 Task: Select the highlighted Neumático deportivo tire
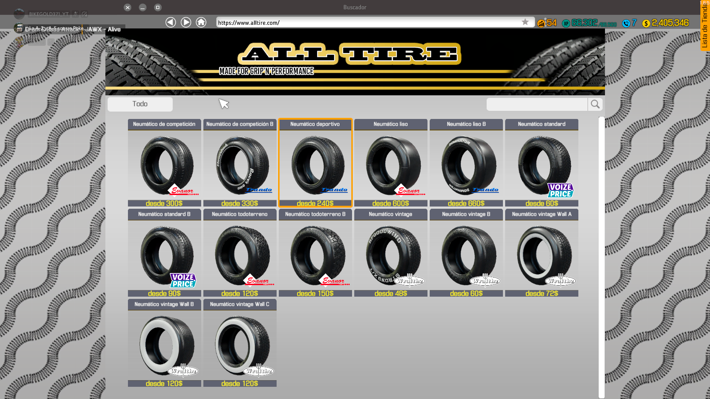pos(315,163)
